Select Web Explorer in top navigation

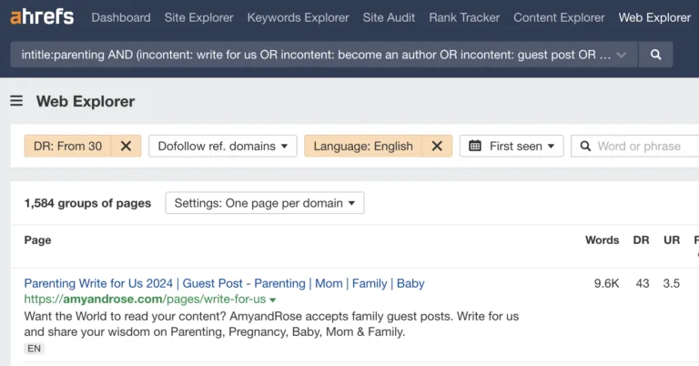[654, 18]
